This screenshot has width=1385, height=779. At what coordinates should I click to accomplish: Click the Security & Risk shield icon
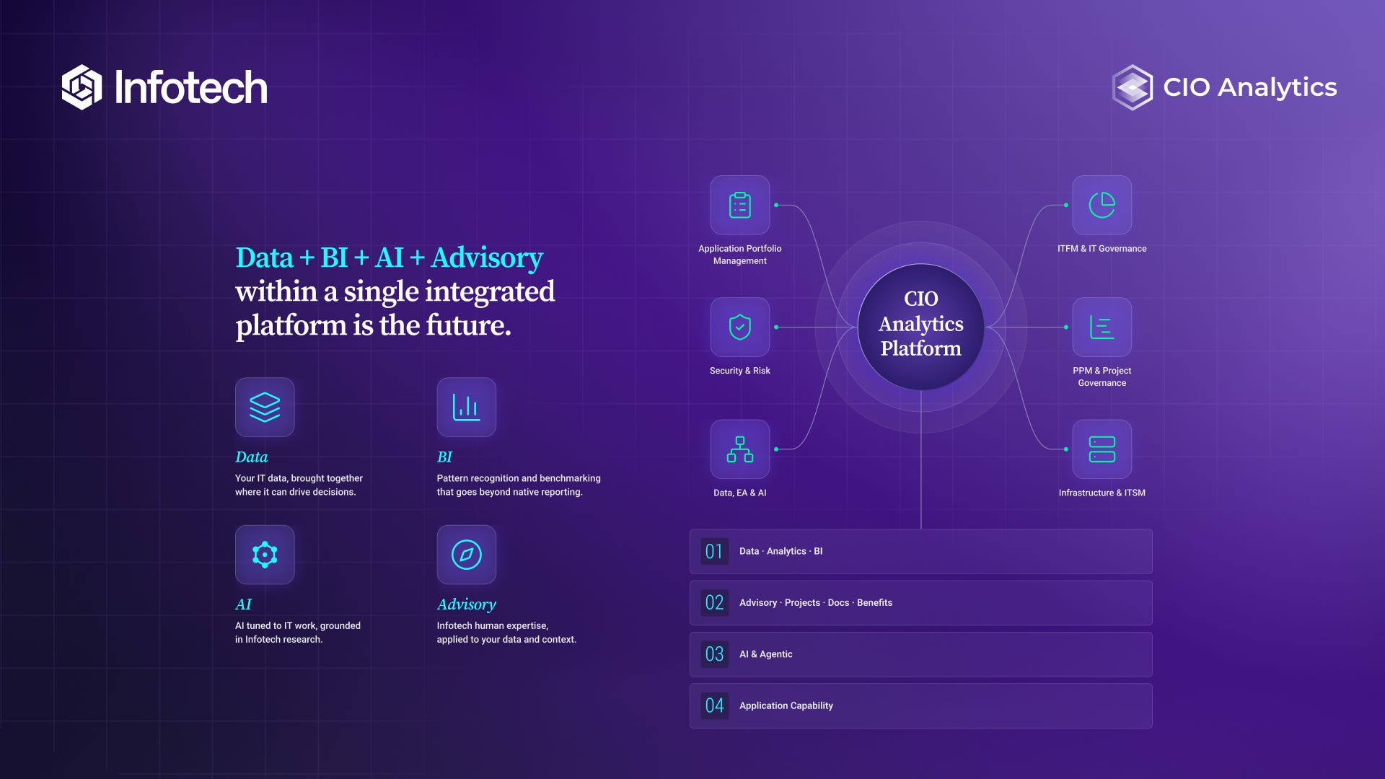pos(740,327)
